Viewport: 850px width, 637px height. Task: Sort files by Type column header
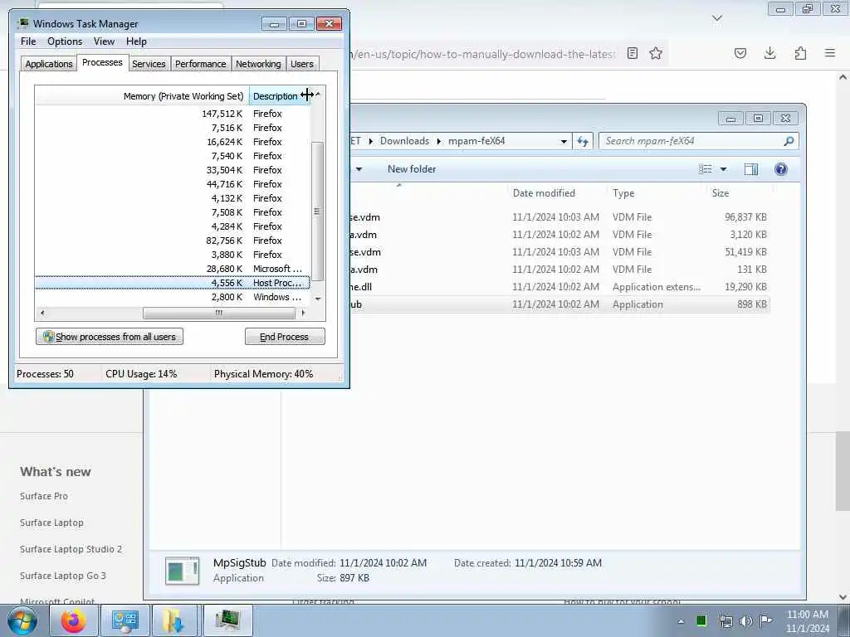pos(623,192)
